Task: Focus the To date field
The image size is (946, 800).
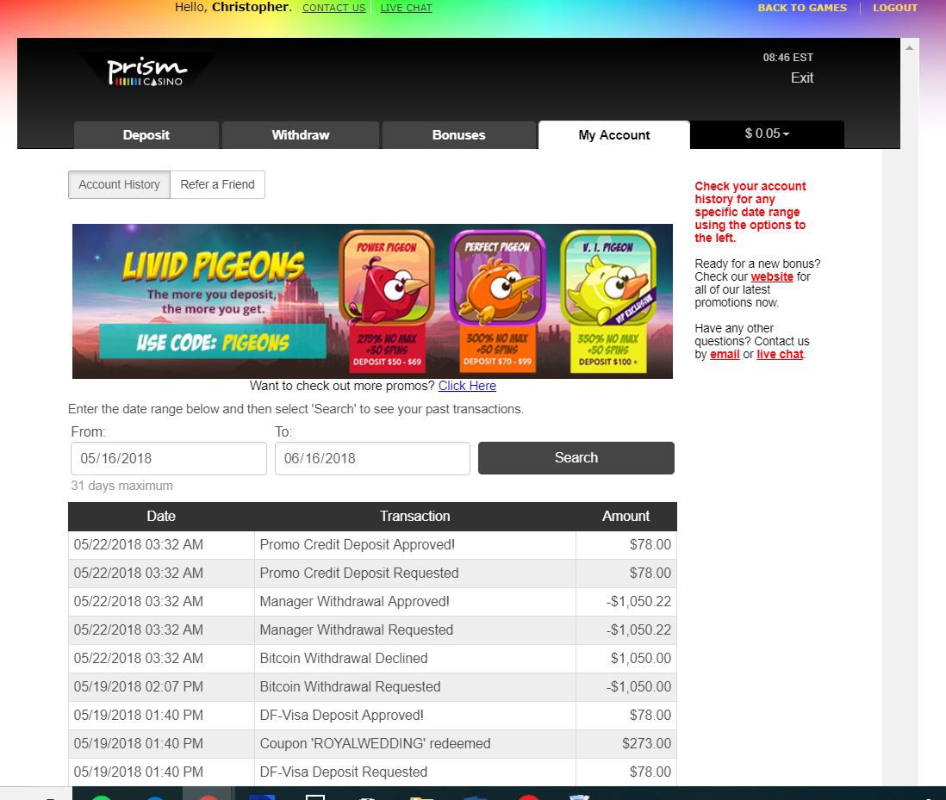Action: [x=372, y=458]
